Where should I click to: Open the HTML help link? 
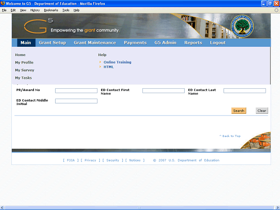coord(108,67)
